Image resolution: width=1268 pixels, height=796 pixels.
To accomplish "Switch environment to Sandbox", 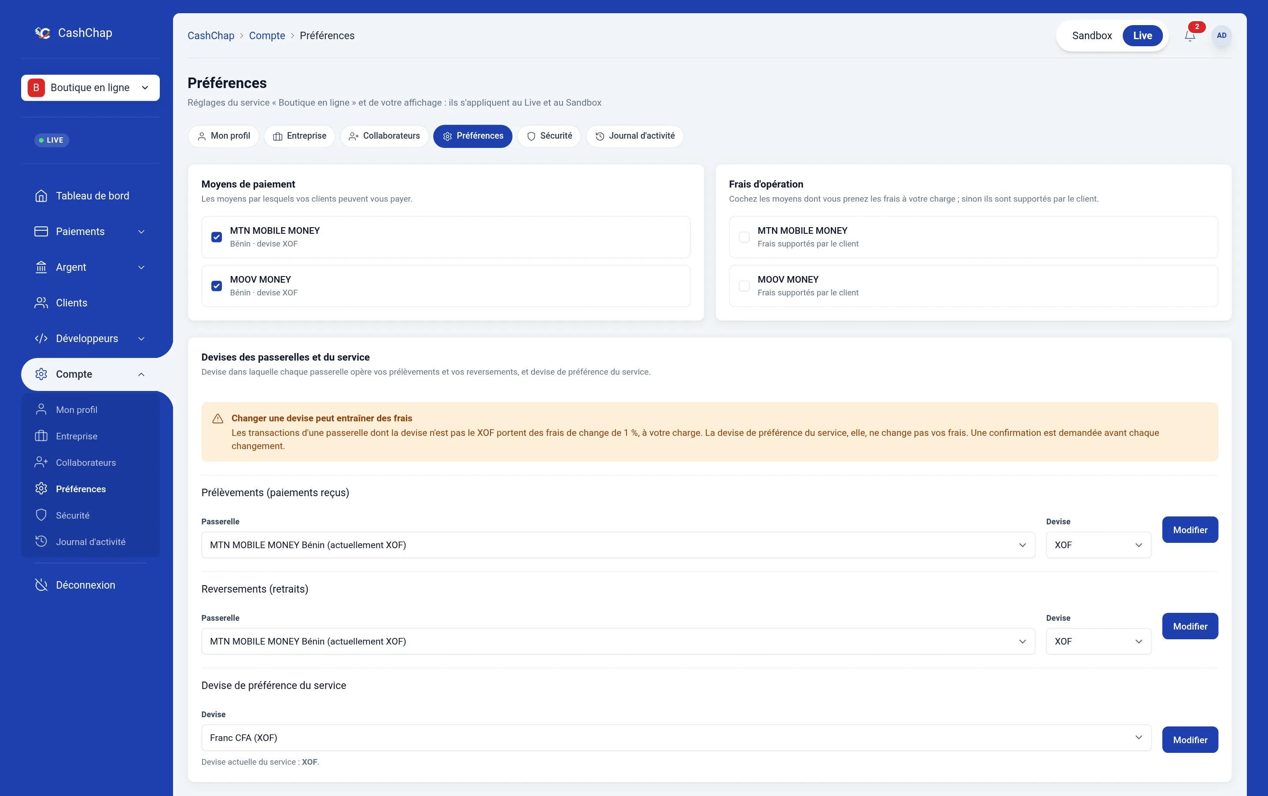I will pos(1092,36).
